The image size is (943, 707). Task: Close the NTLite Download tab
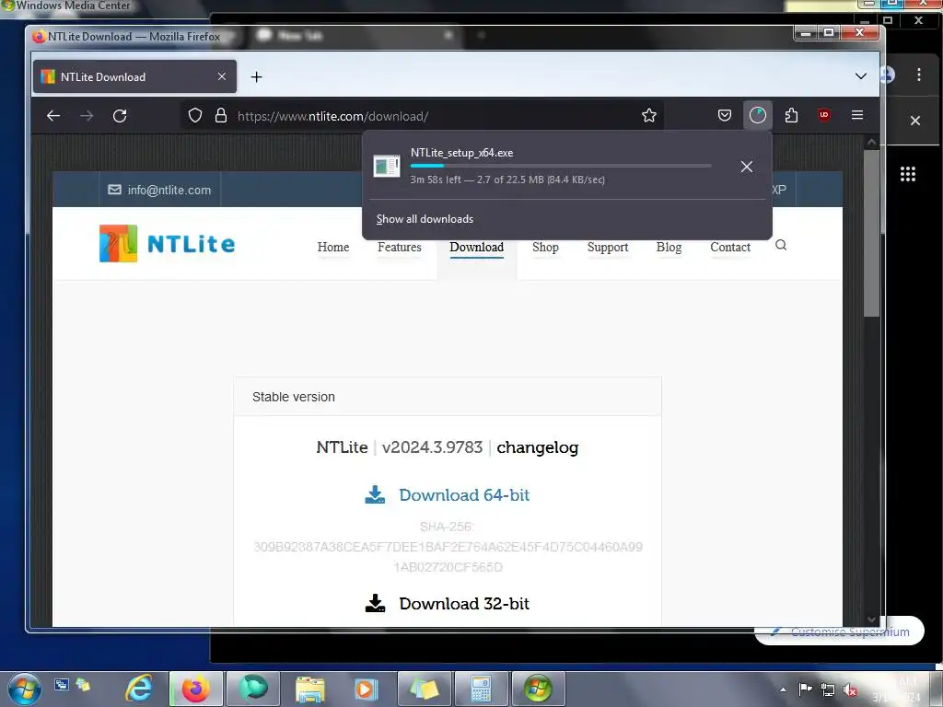point(222,76)
